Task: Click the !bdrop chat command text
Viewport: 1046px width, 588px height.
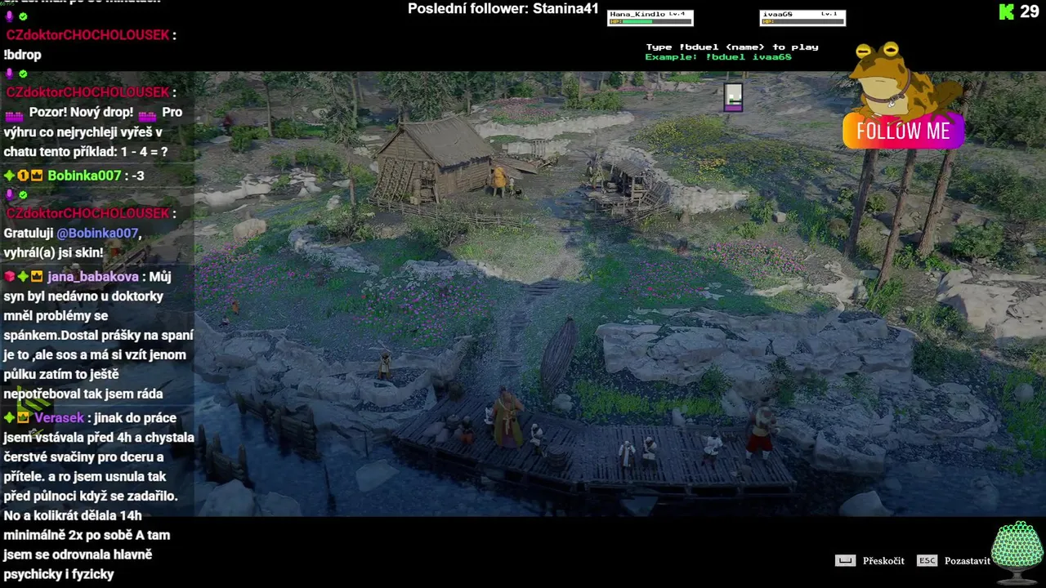Action: tap(22, 55)
